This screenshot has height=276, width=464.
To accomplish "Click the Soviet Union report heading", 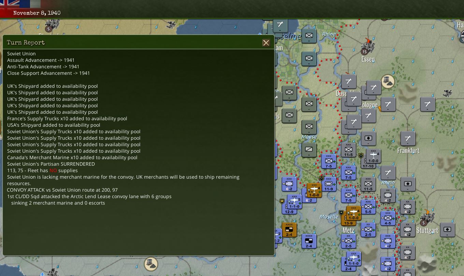I will [21, 54].
